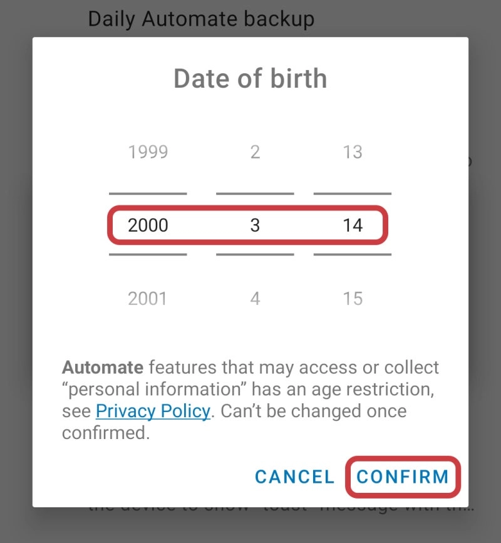501x543 pixels.
Task: Tap the selected day value 14
Action: 353,225
